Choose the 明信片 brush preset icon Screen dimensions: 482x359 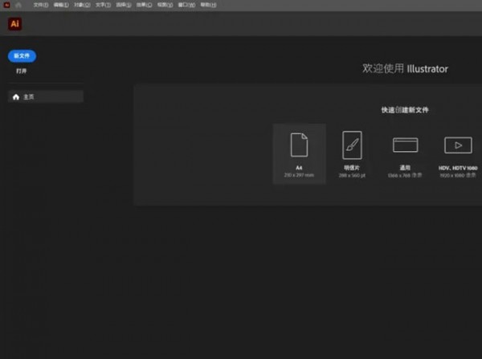[352, 145]
